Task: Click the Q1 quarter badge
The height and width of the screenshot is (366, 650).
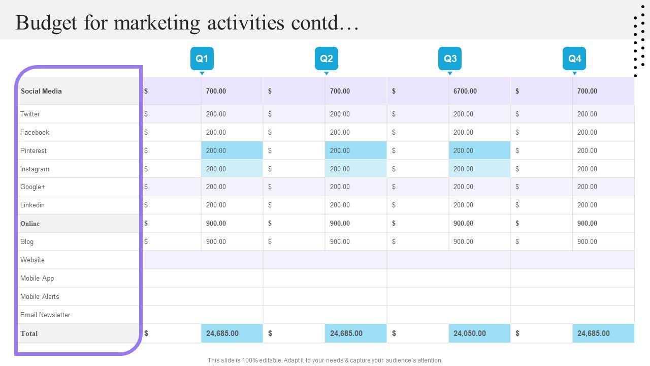Action: 202,58
